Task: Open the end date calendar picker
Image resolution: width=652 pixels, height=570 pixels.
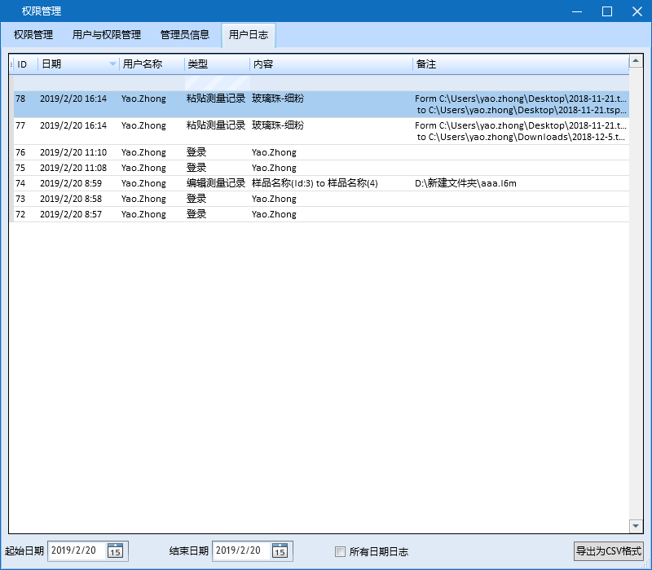Action: pos(281,551)
